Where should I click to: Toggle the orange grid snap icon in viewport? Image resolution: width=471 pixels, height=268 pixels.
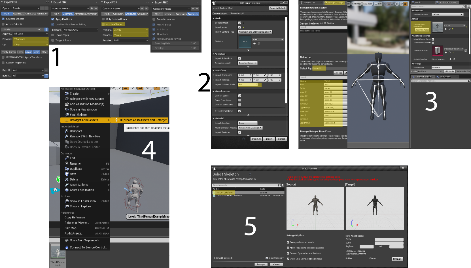coord(405,4)
